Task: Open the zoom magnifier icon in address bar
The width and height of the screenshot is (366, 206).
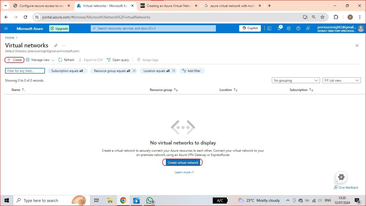Action: point(314,17)
